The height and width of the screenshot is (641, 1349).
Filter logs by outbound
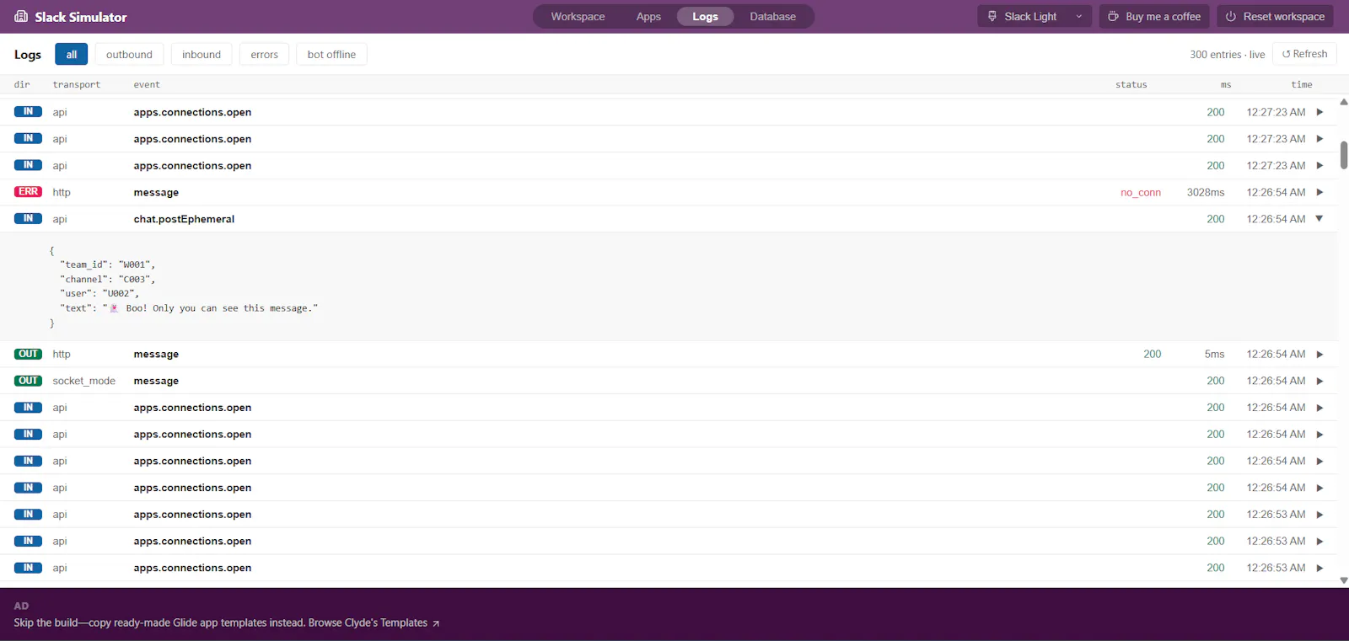point(129,54)
